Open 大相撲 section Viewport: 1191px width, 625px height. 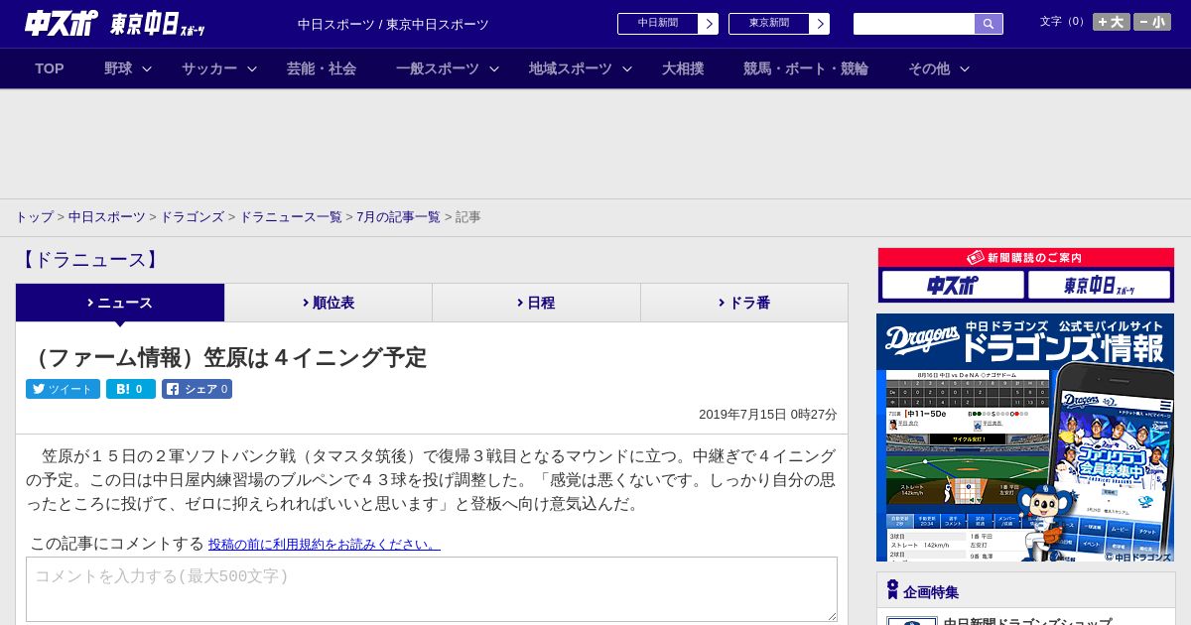pyautogui.click(x=683, y=68)
